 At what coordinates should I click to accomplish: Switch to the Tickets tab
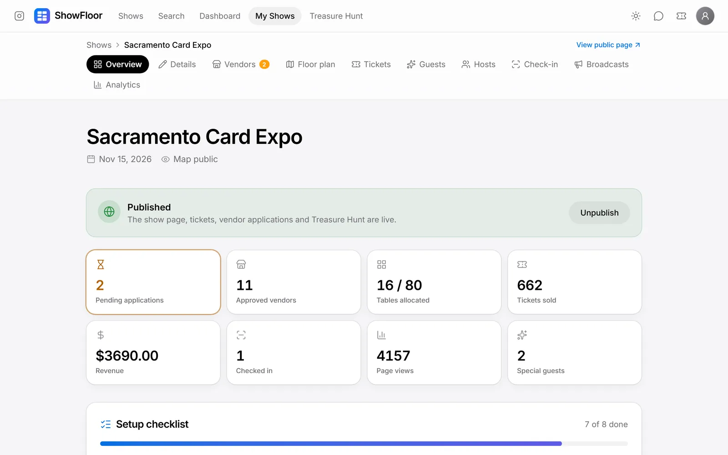371,64
